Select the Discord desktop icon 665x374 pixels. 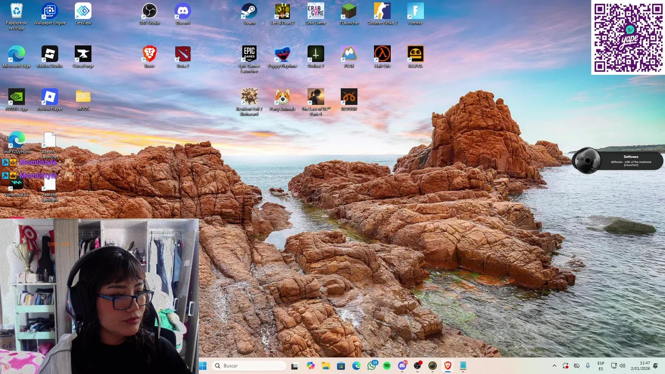183,14
